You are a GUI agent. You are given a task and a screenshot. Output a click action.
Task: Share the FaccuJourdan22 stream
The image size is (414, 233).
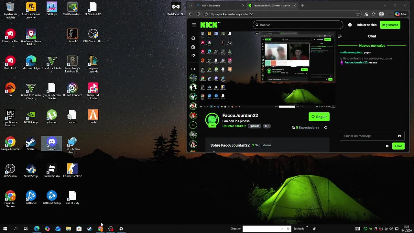[325, 128]
